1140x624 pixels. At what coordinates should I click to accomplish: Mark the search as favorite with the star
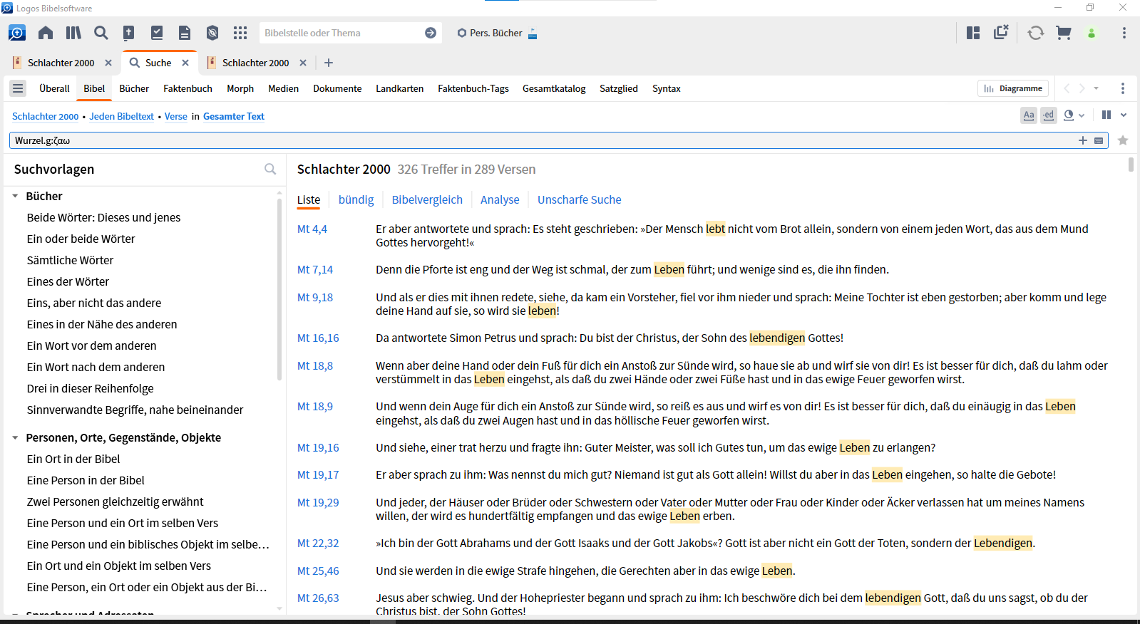pos(1124,140)
